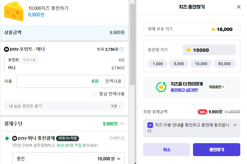Click the 자세히 question mark icon
This screenshot has height=164, width=247.
pyautogui.click(x=122, y=138)
